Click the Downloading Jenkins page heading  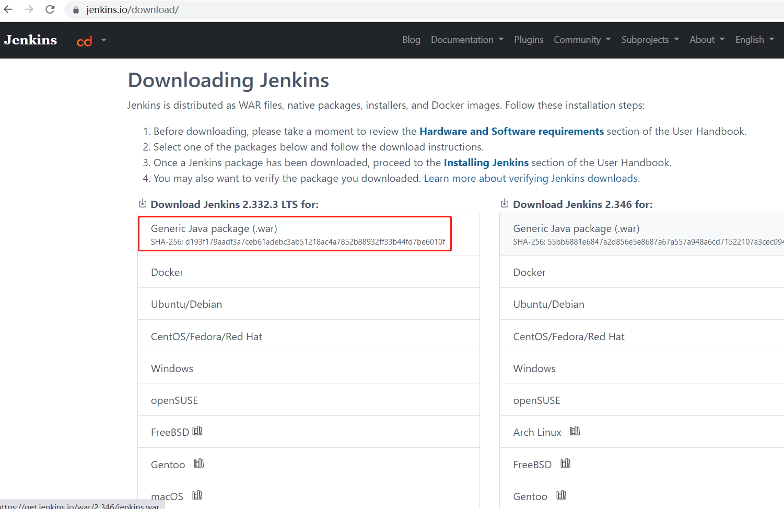coord(228,80)
